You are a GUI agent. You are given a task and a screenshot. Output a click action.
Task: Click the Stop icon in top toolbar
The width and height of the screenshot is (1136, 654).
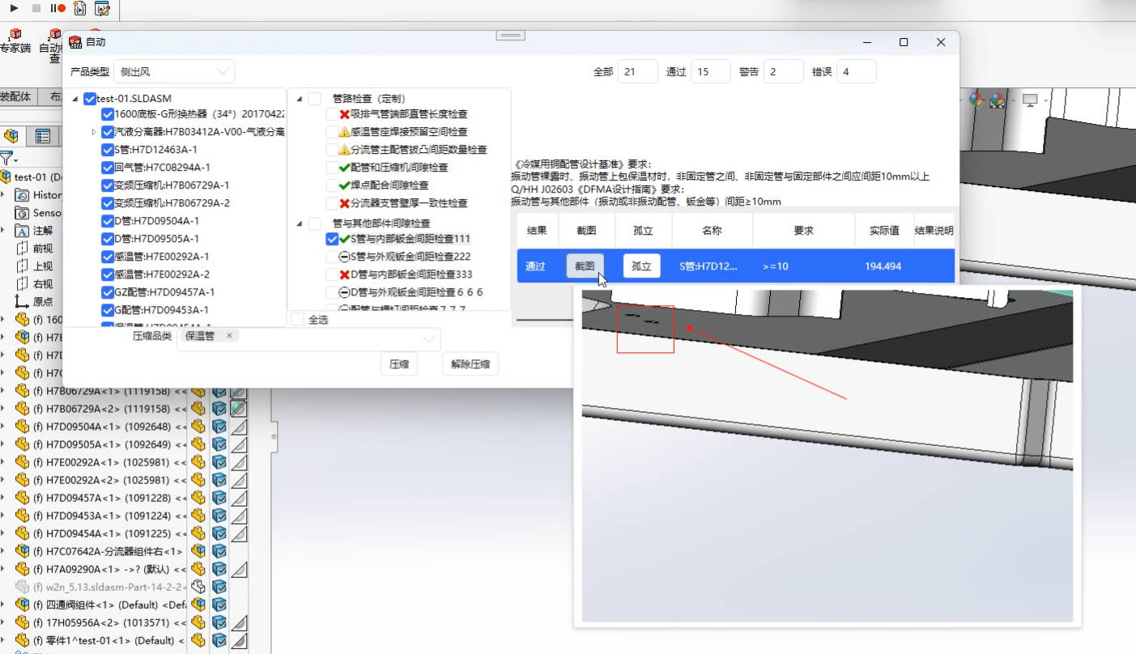pyautogui.click(x=36, y=8)
